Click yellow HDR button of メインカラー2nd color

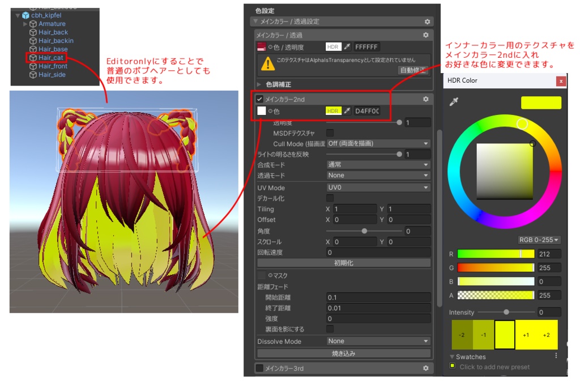pyautogui.click(x=333, y=110)
